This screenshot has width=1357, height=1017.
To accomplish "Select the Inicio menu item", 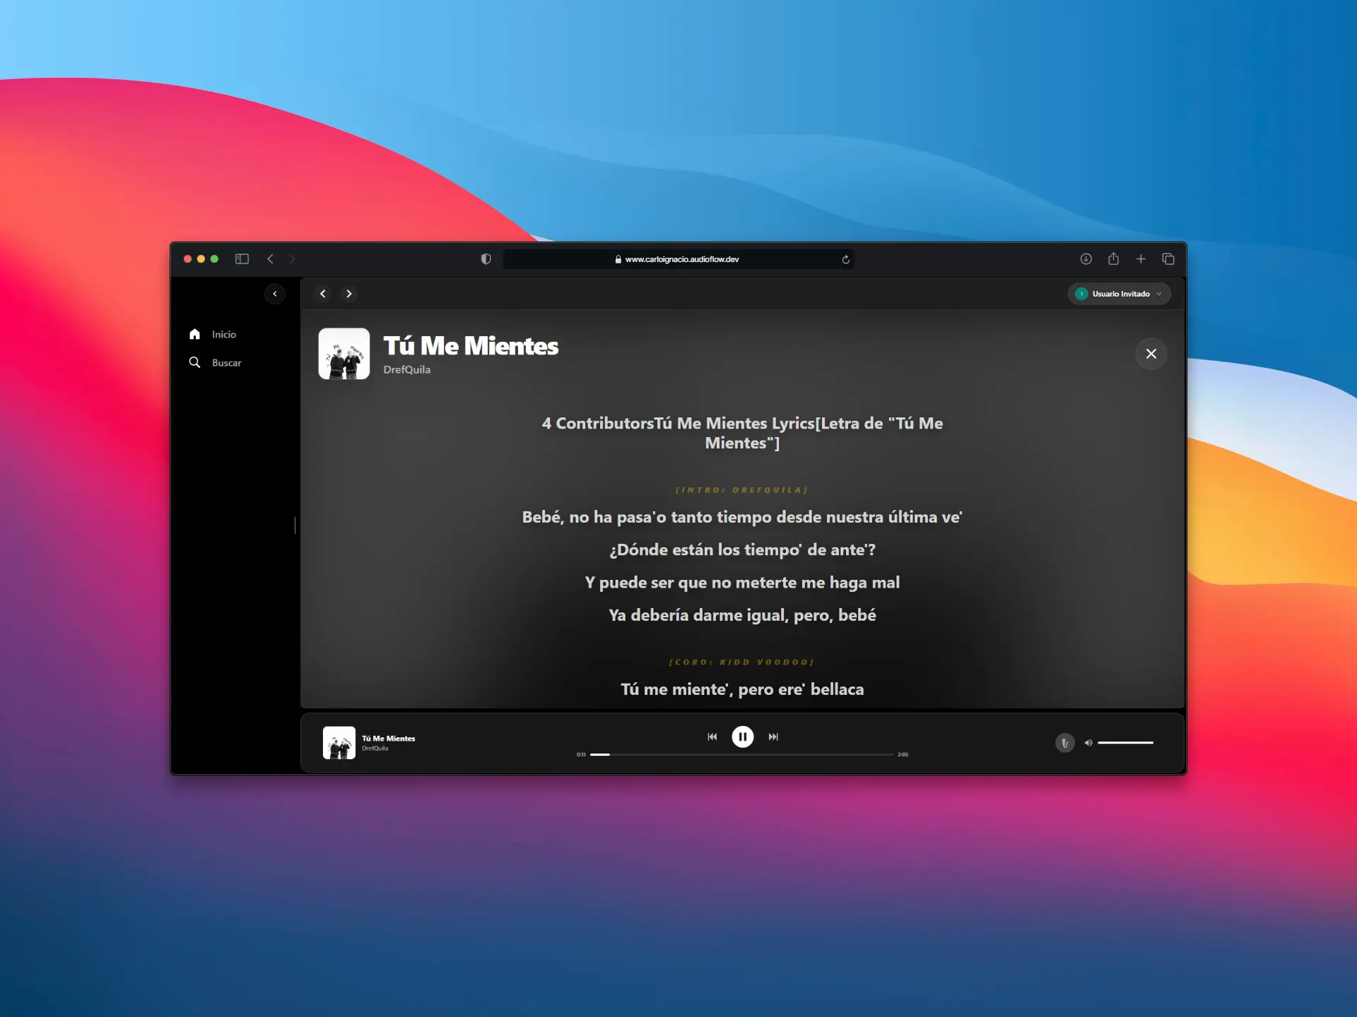I will pos(224,335).
